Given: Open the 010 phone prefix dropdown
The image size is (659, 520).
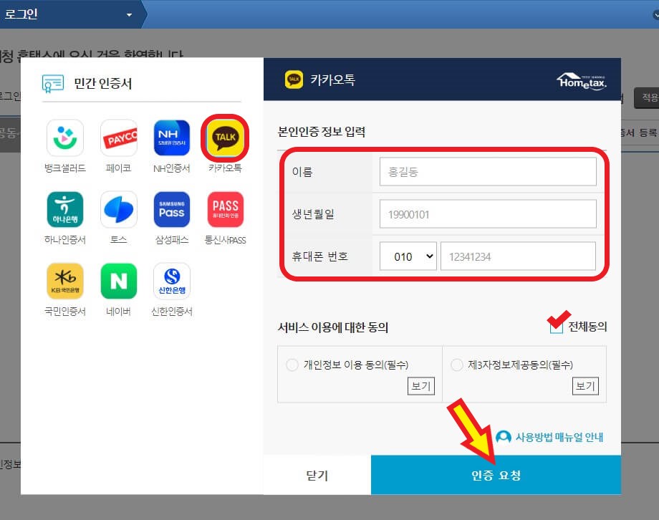Looking at the screenshot, I should click(x=408, y=256).
